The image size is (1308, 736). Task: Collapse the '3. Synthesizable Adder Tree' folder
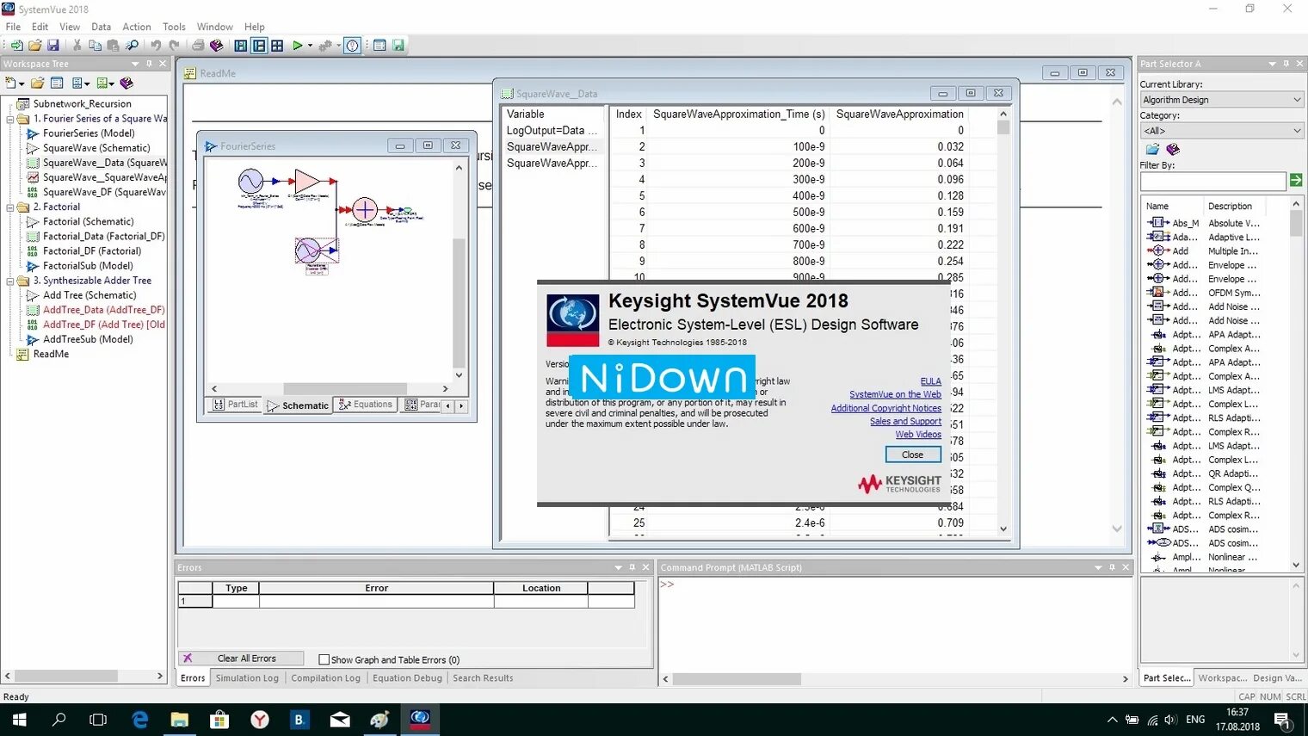coord(11,281)
